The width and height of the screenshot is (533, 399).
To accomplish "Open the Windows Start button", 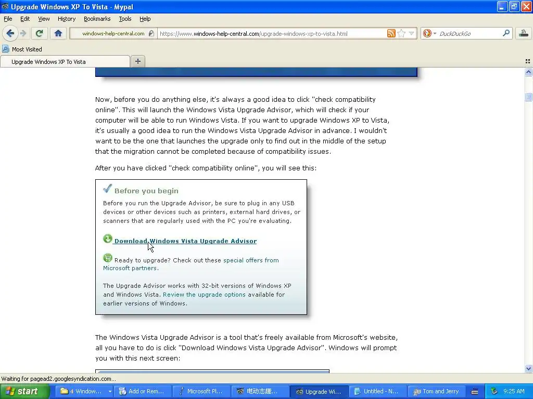I will [x=24, y=391].
